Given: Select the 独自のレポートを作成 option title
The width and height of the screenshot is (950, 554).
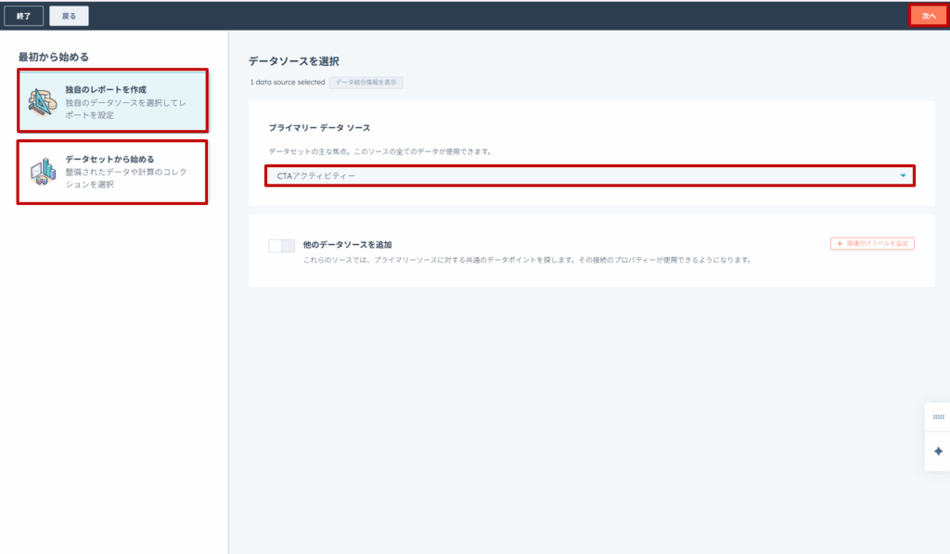Looking at the screenshot, I should coord(106,89).
